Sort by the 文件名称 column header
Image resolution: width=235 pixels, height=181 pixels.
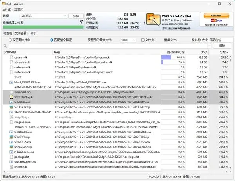(27, 52)
